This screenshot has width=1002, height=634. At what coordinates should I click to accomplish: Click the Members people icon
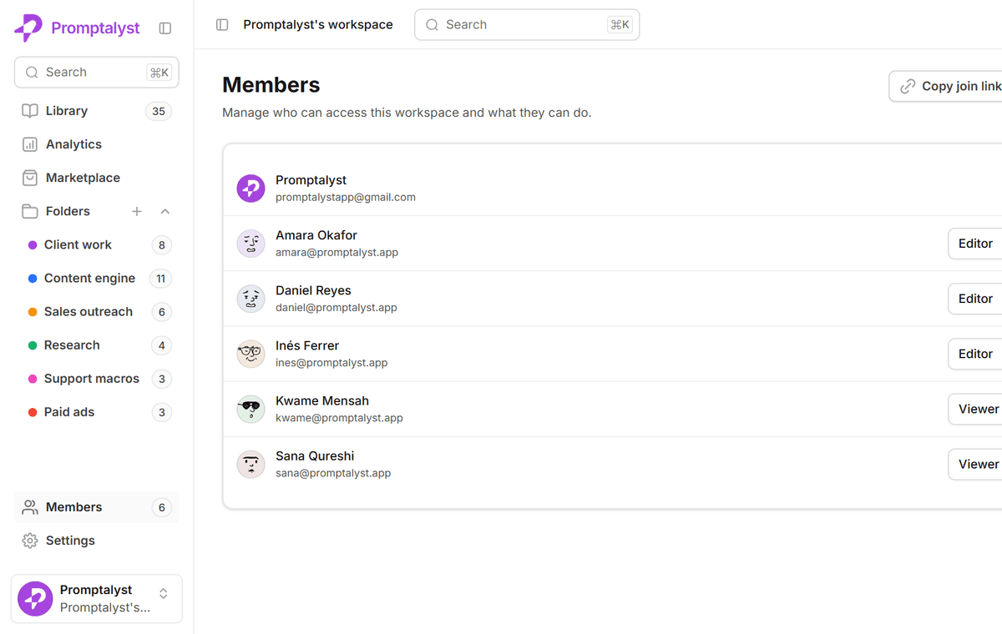(x=30, y=507)
